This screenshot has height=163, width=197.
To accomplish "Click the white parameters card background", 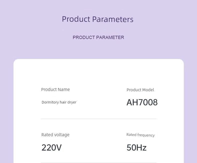I will click(99, 73).
